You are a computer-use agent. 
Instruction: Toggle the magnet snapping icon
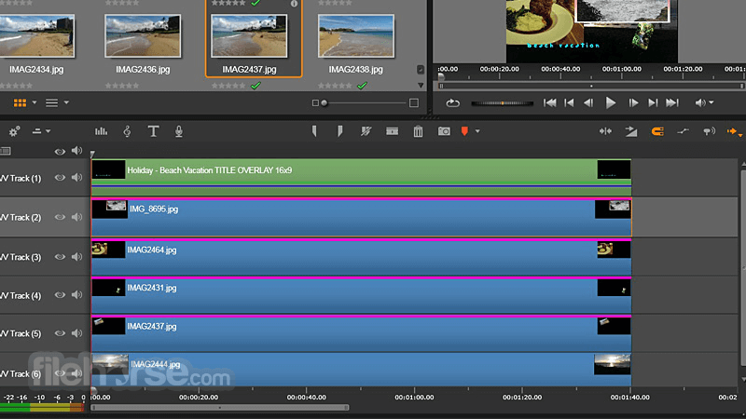click(656, 131)
